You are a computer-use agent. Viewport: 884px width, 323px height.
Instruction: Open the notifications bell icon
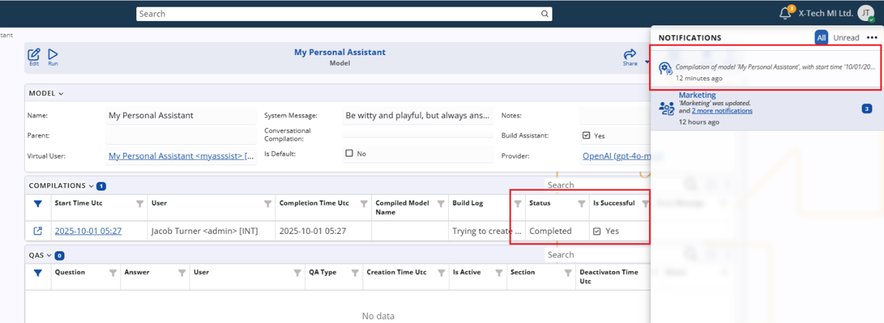pyautogui.click(x=785, y=13)
